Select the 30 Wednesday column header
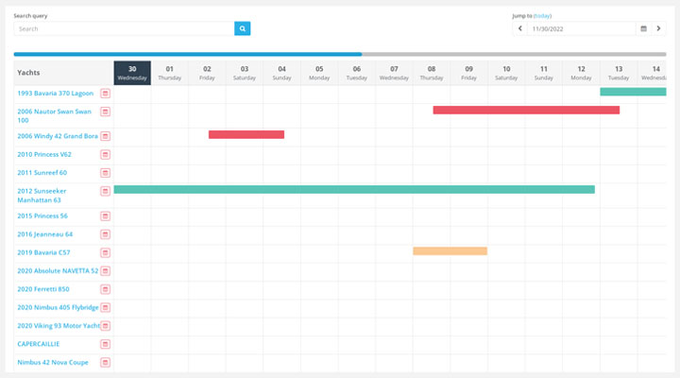Viewport: 680px width, 378px height. click(132, 73)
